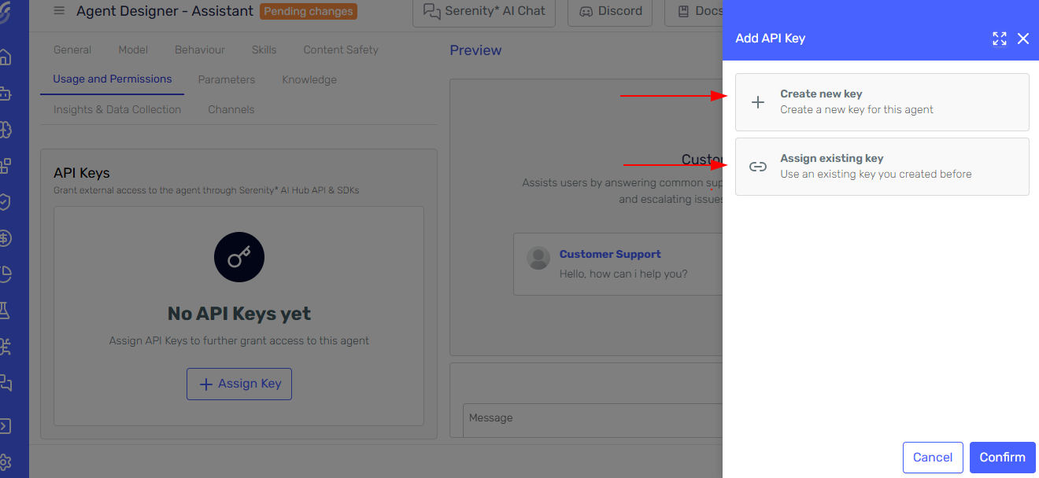Screen dimensions: 1039x478
Task: Open the brain models icon in sidebar
Action: coord(6,130)
